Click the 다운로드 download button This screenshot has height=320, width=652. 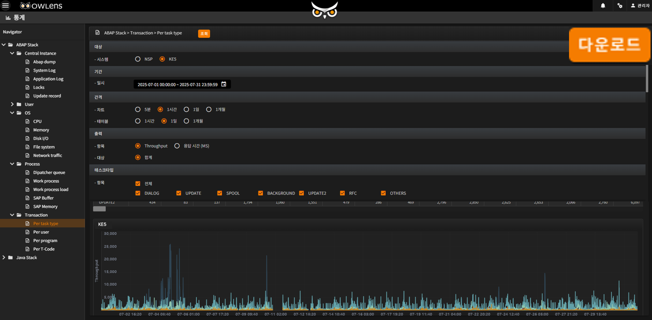click(609, 45)
